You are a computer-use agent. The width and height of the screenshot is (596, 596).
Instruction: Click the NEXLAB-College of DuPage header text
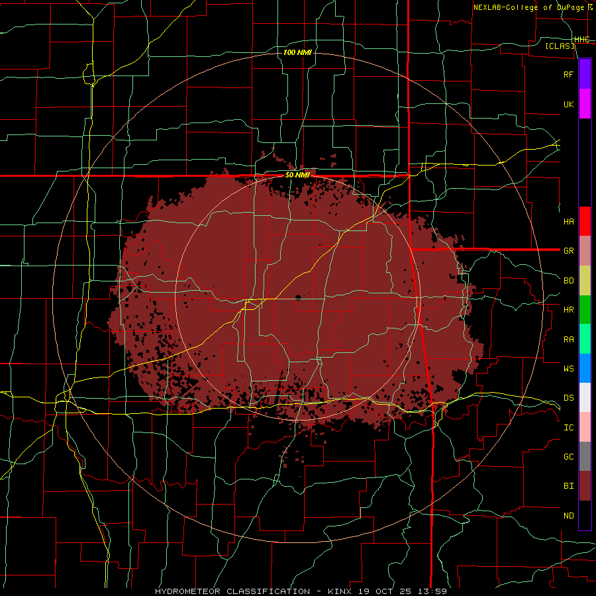529,7
